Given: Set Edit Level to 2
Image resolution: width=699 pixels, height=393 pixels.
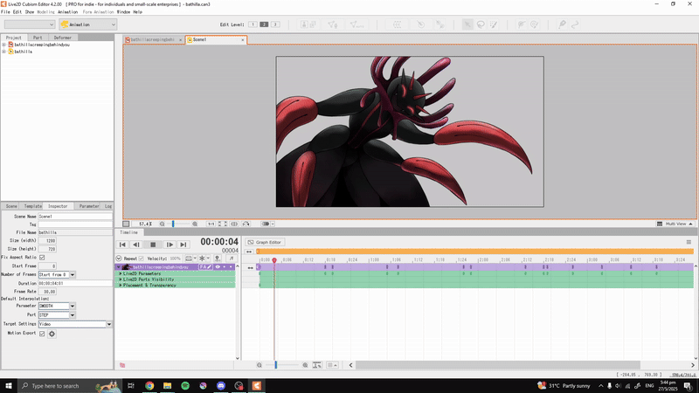Looking at the screenshot, I should [x=264, y=24].
